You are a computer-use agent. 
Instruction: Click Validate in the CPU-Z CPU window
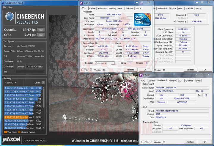coord(130,70)
